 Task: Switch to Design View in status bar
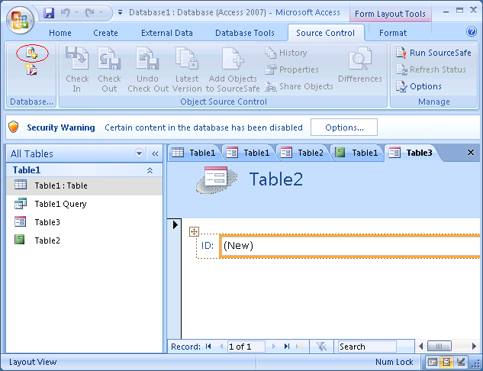point(461,362)
